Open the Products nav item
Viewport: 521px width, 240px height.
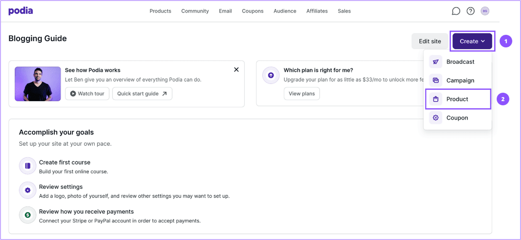161,11
